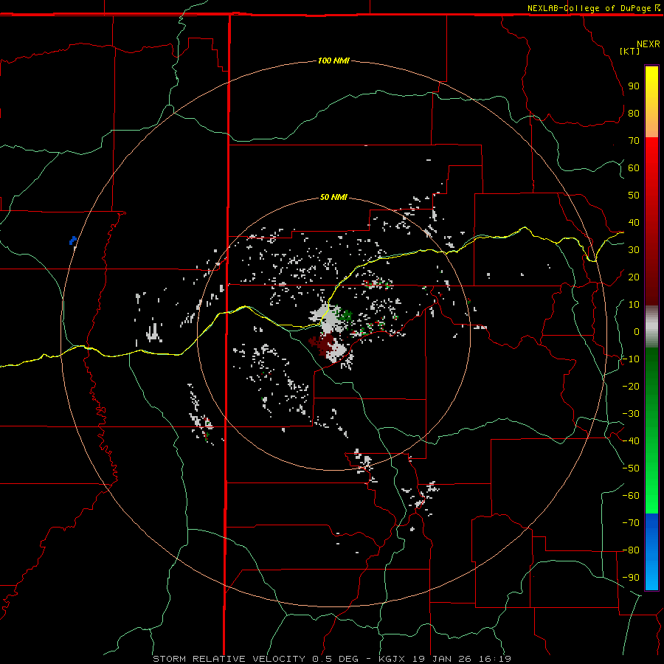
Task: Click the STORM RELATIVE VELOCITY caption text
Action: click(228, 659)
